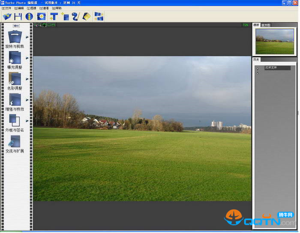Select the add text T tool
Viewport: 300px width, 233px height.
coord(54,17)
